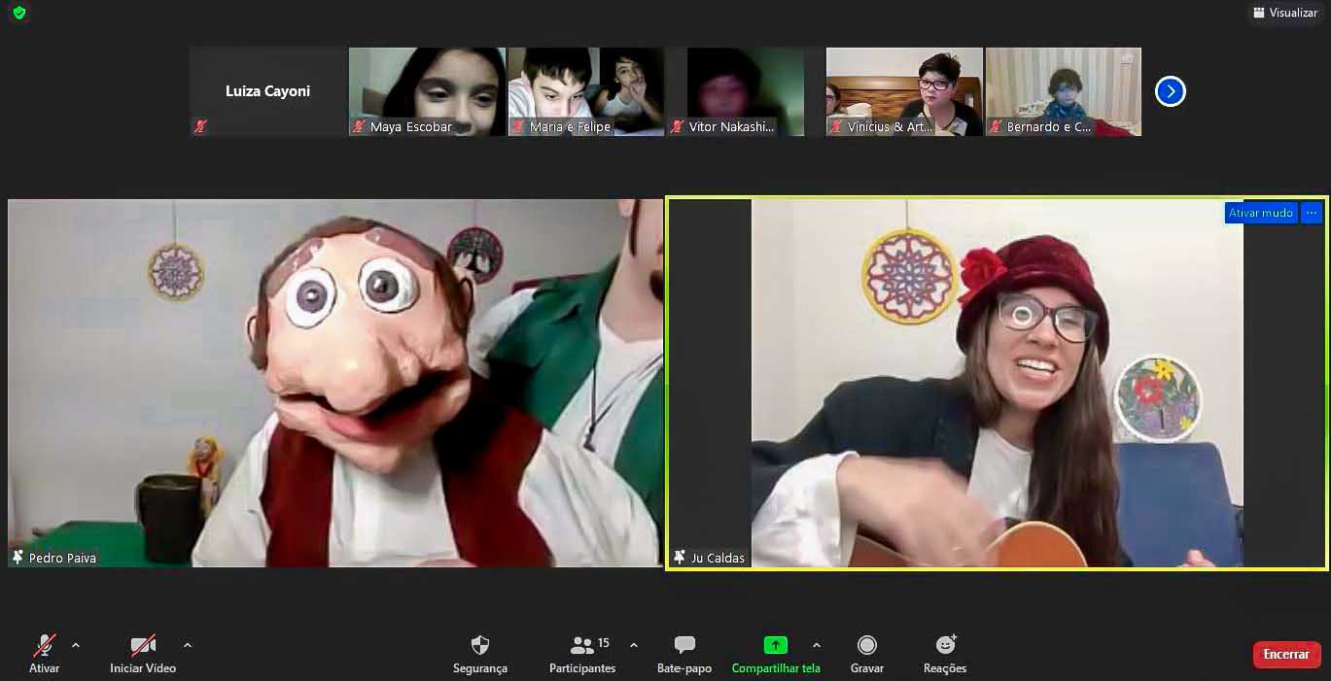The image size is (1331, 681).
Task: Click Ativar mudo on Ju Caldas video
Action: (x=1260, y=213)
